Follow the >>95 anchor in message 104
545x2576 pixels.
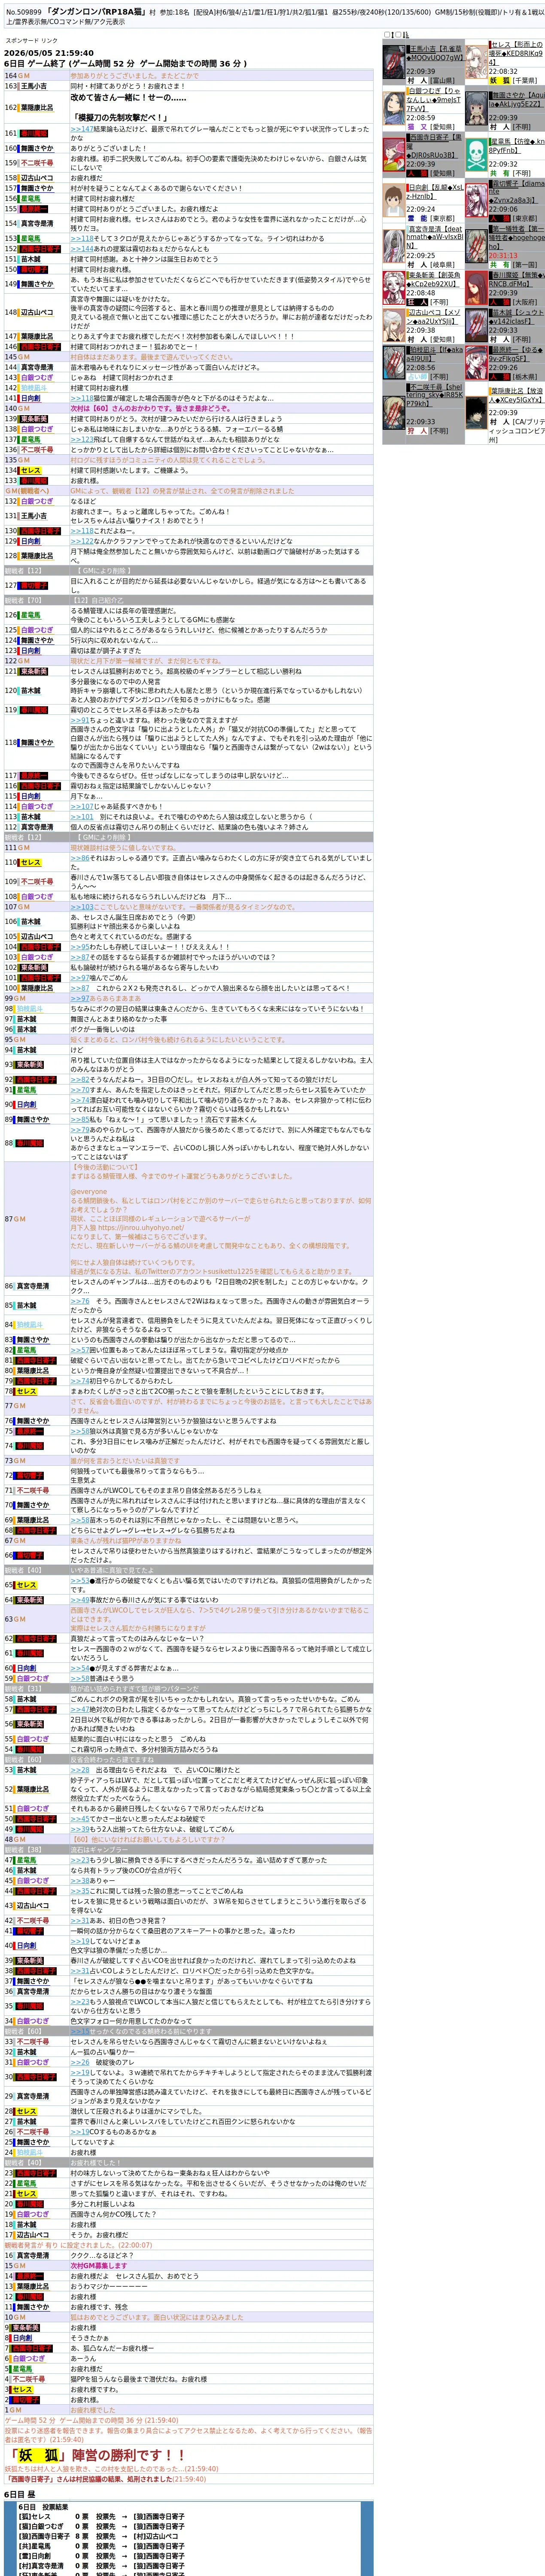pos(79,947)
